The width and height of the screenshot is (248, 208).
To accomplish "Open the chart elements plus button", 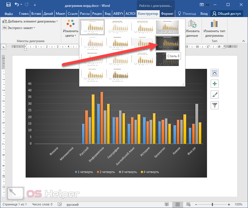I will click(x=214, y=84).
